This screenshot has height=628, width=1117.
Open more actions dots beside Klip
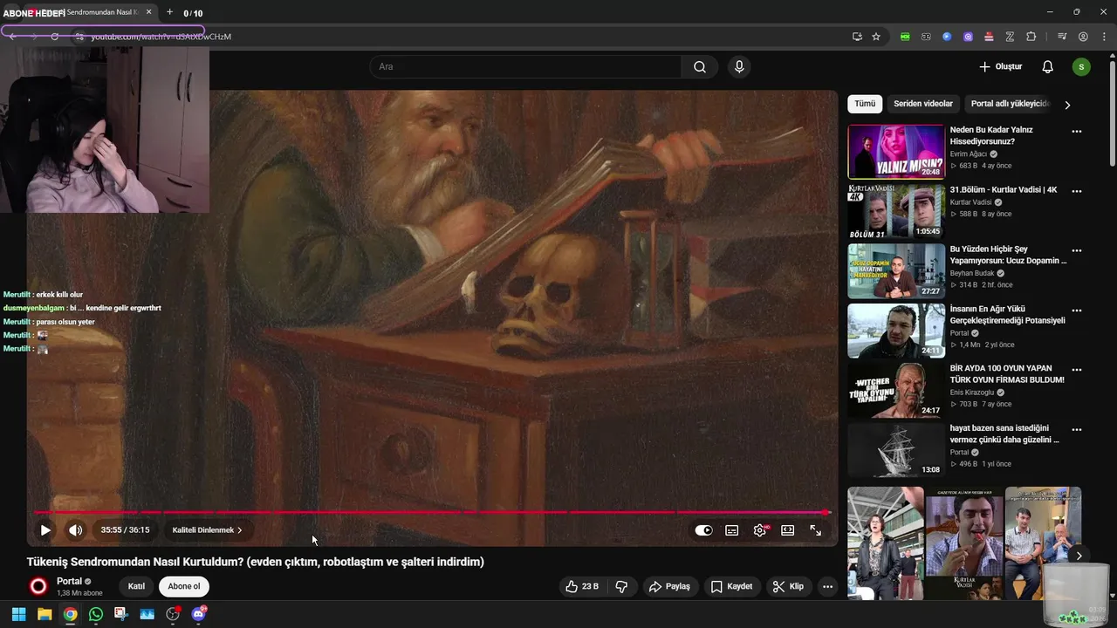click(828, 586)
